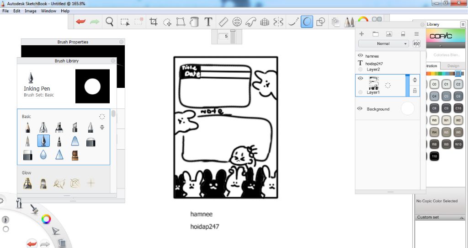Toggle the Layer2 radio circle
The width and height of the screenshot is (468, 248).
tap(360, 69)
